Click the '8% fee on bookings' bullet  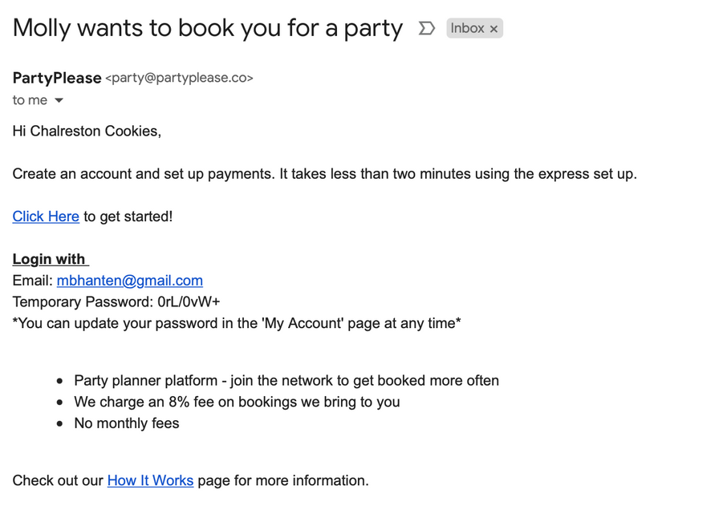click(x=237, y=402)
